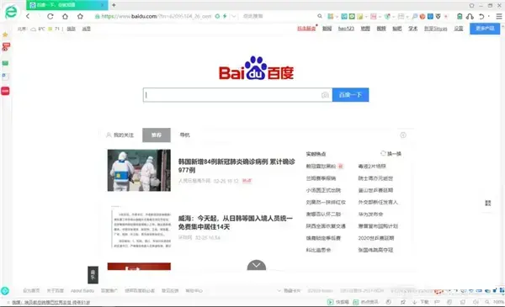Click the QR code icon on right edge

pos(488,203)
